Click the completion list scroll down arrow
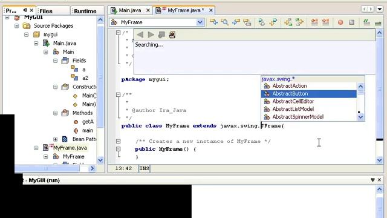 360,117
